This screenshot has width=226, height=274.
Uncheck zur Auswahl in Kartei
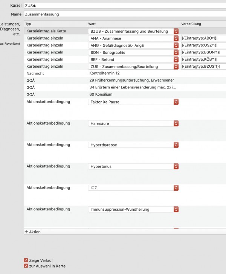(26, 266)
